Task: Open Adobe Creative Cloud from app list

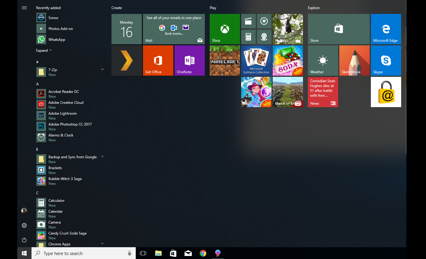Action: coord(70,104)
